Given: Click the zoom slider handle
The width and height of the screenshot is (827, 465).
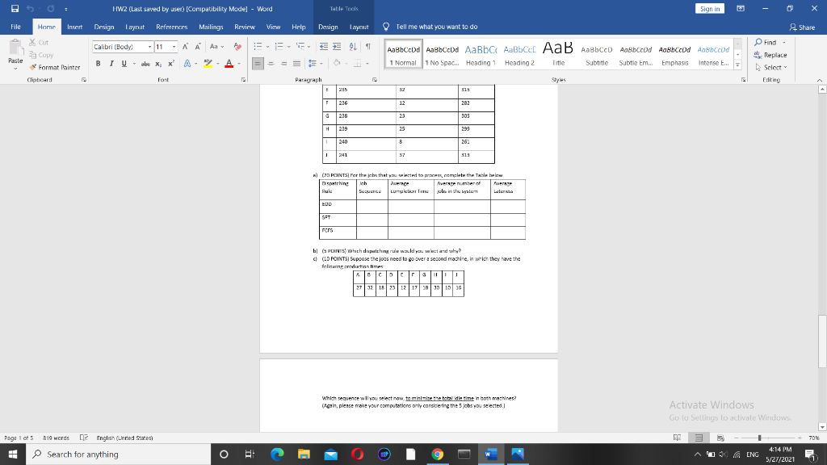Looking at the screenshot, I should [x=759, y=438].
